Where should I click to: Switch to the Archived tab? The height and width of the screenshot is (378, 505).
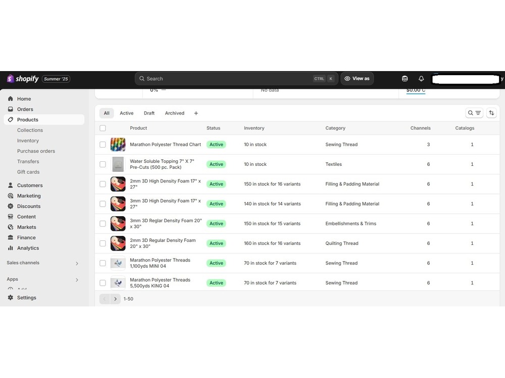[175, 113]
